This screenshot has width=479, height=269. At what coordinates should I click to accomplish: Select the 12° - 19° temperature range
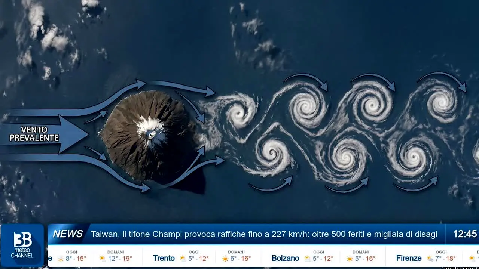click(x=120, y=259)
